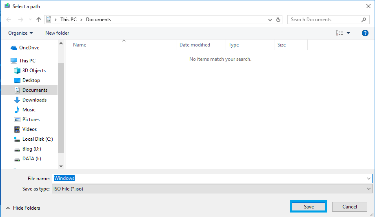Click the Pictures folder icon
Viewport: 375px width, 217px height.
(17, 120)
